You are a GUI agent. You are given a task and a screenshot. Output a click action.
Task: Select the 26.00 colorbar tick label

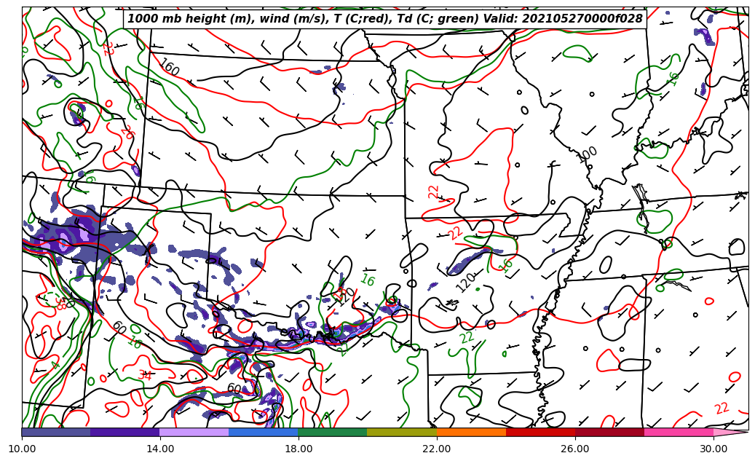[575, 449]
